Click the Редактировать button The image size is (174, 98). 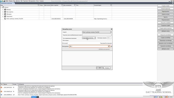coord(166,11)
